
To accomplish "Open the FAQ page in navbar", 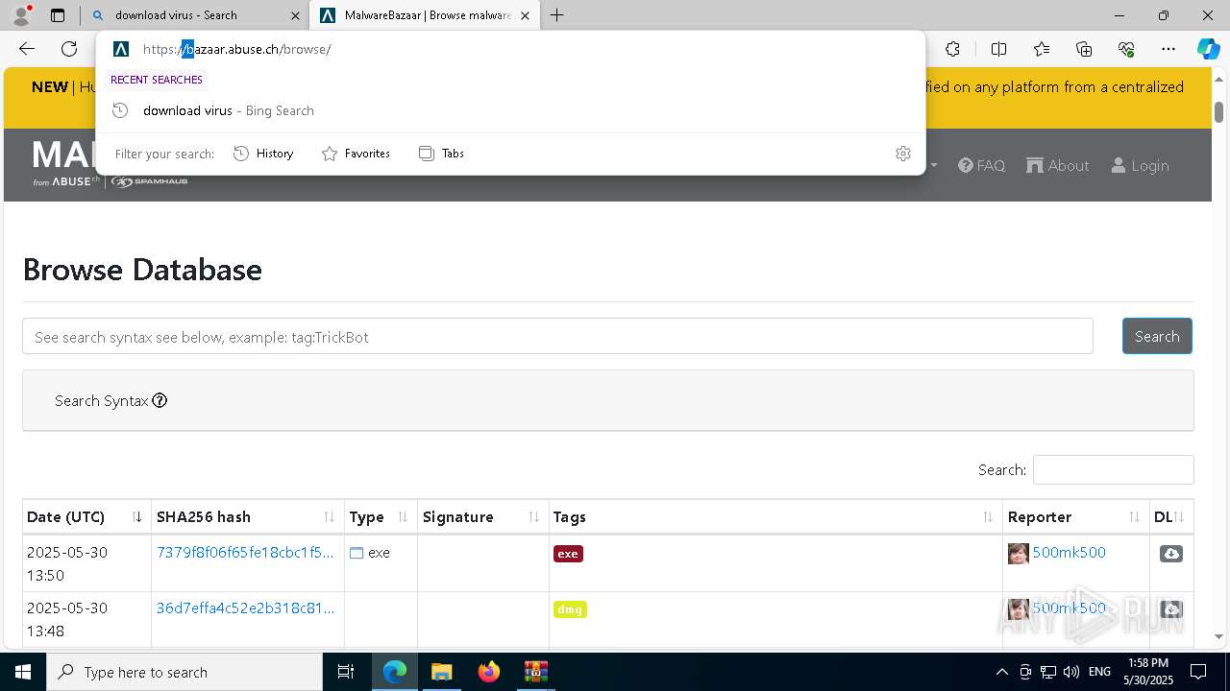I will (981, 165).
